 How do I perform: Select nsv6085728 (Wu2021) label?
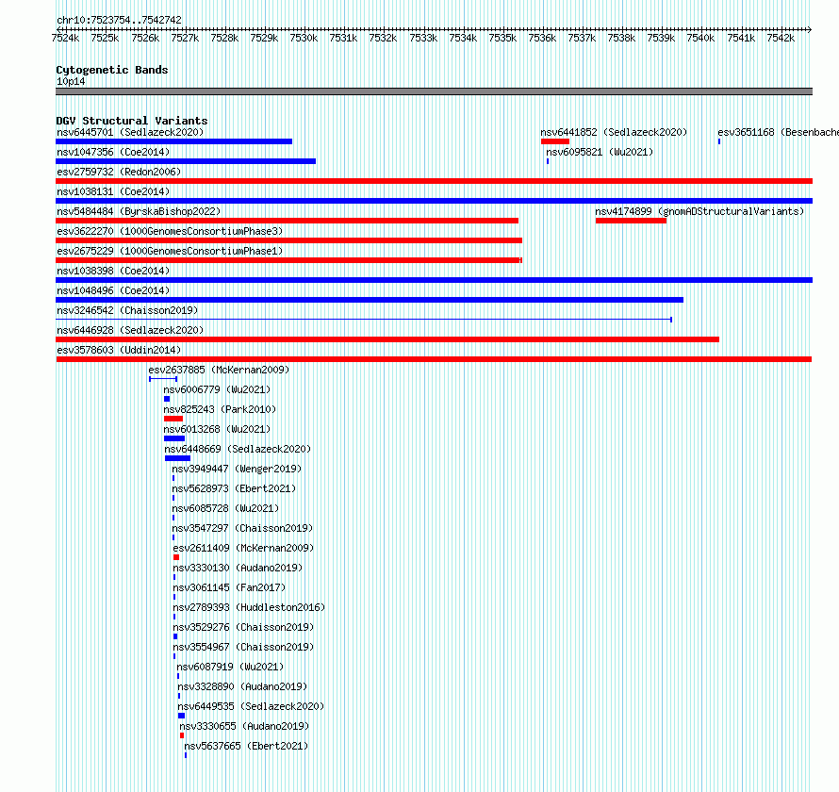(225, 508)
